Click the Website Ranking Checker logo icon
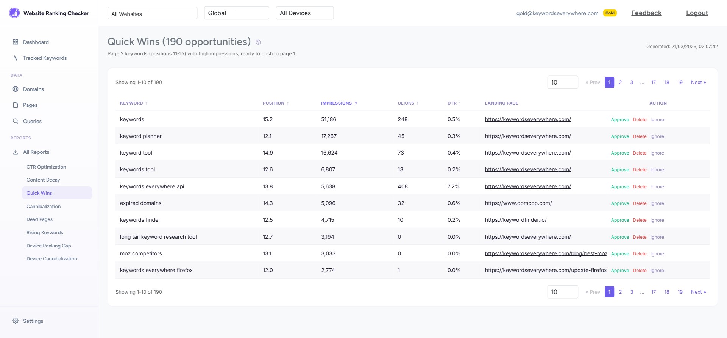The width and height of the screenshot is (727, 338). coord(14,13)
